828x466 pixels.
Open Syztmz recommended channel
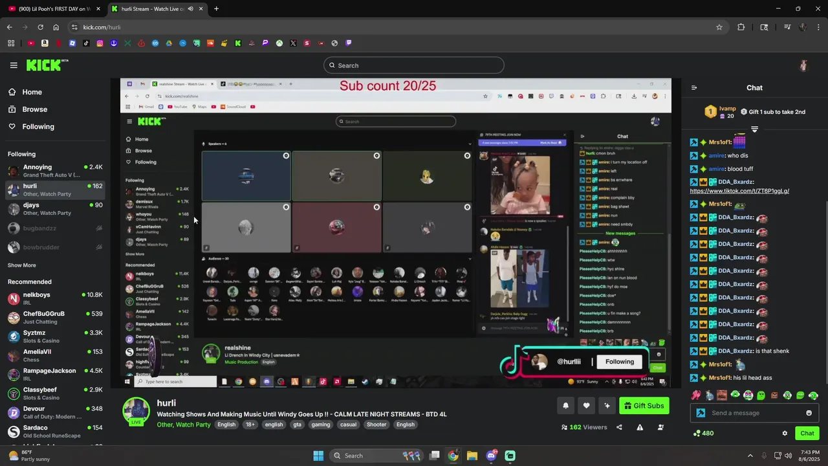[x=55, y=337]
